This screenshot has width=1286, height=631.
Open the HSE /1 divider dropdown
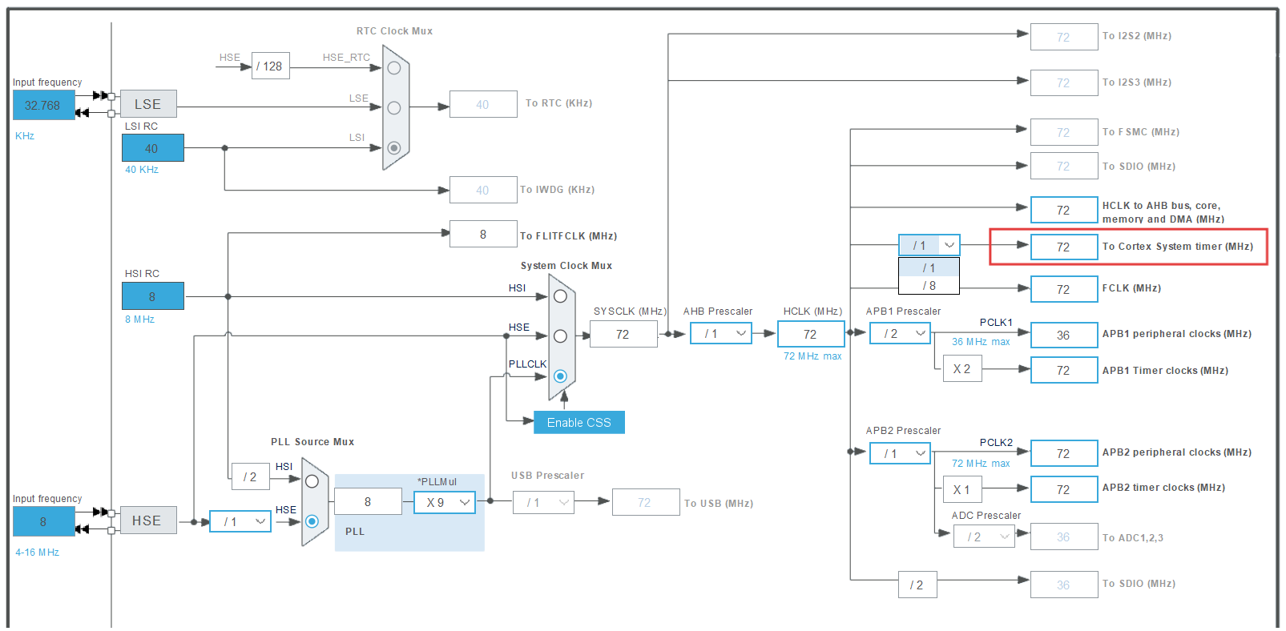pyautogui.click(x=240, y=521)
